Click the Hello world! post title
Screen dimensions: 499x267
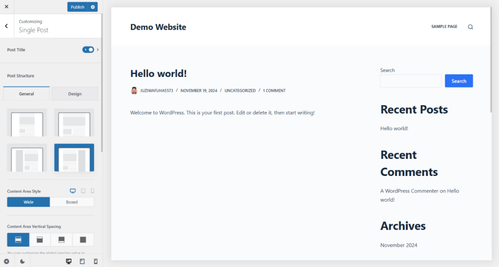(158, 74)
